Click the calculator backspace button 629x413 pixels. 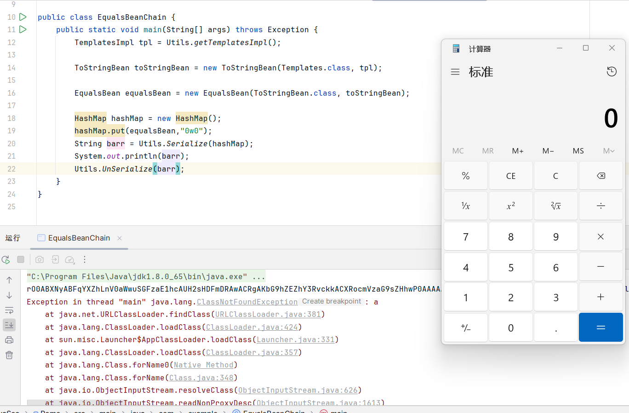click(601, 176)
